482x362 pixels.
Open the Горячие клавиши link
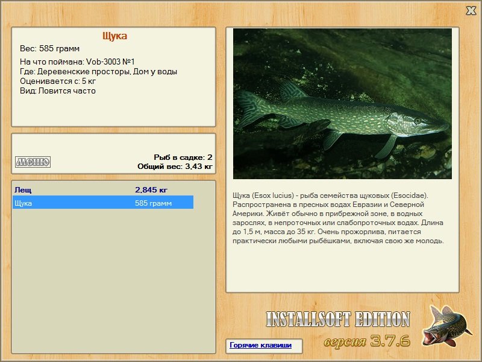tap(261, 345)
